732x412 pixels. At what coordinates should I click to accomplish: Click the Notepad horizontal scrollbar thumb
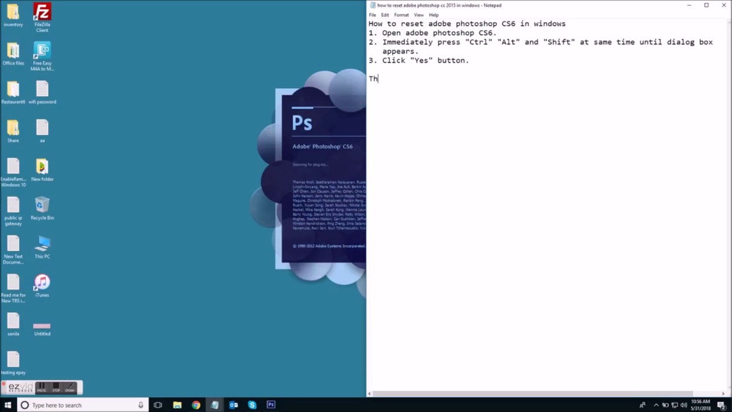tap(534, 394)
